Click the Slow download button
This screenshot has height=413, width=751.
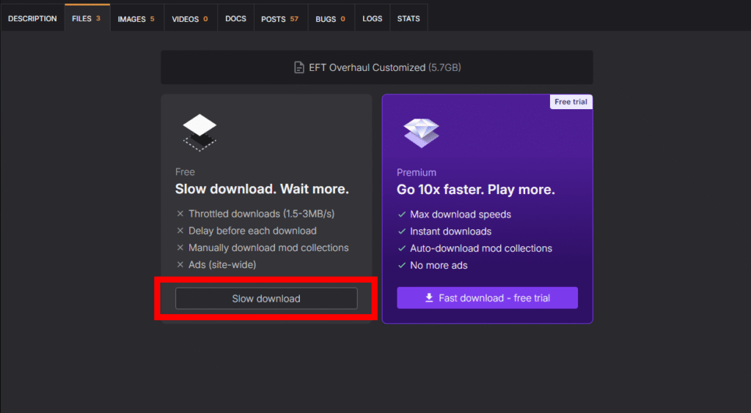[x=266, y=299]
